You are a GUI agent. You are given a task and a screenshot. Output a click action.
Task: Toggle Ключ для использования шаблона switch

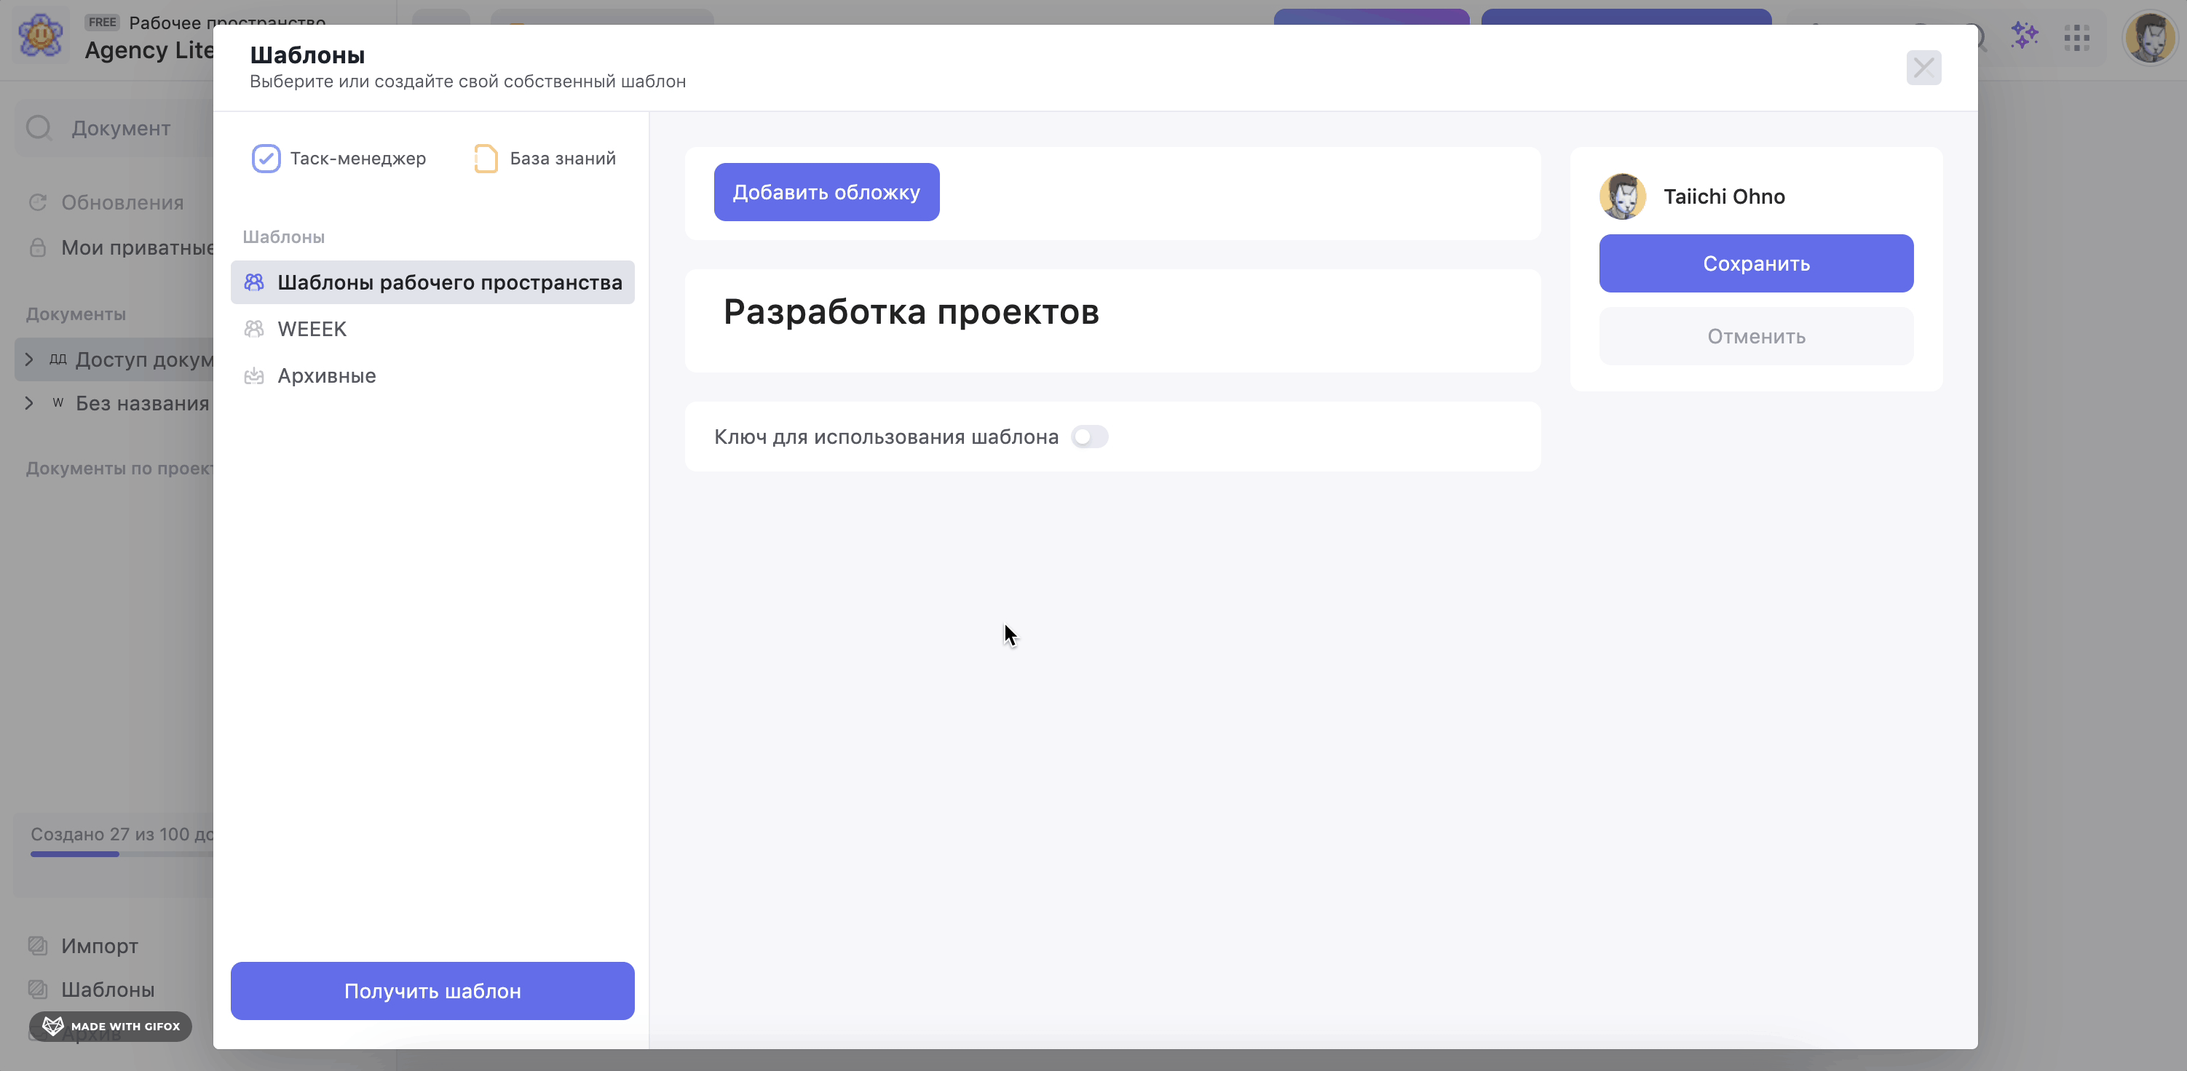[1089, 437]
